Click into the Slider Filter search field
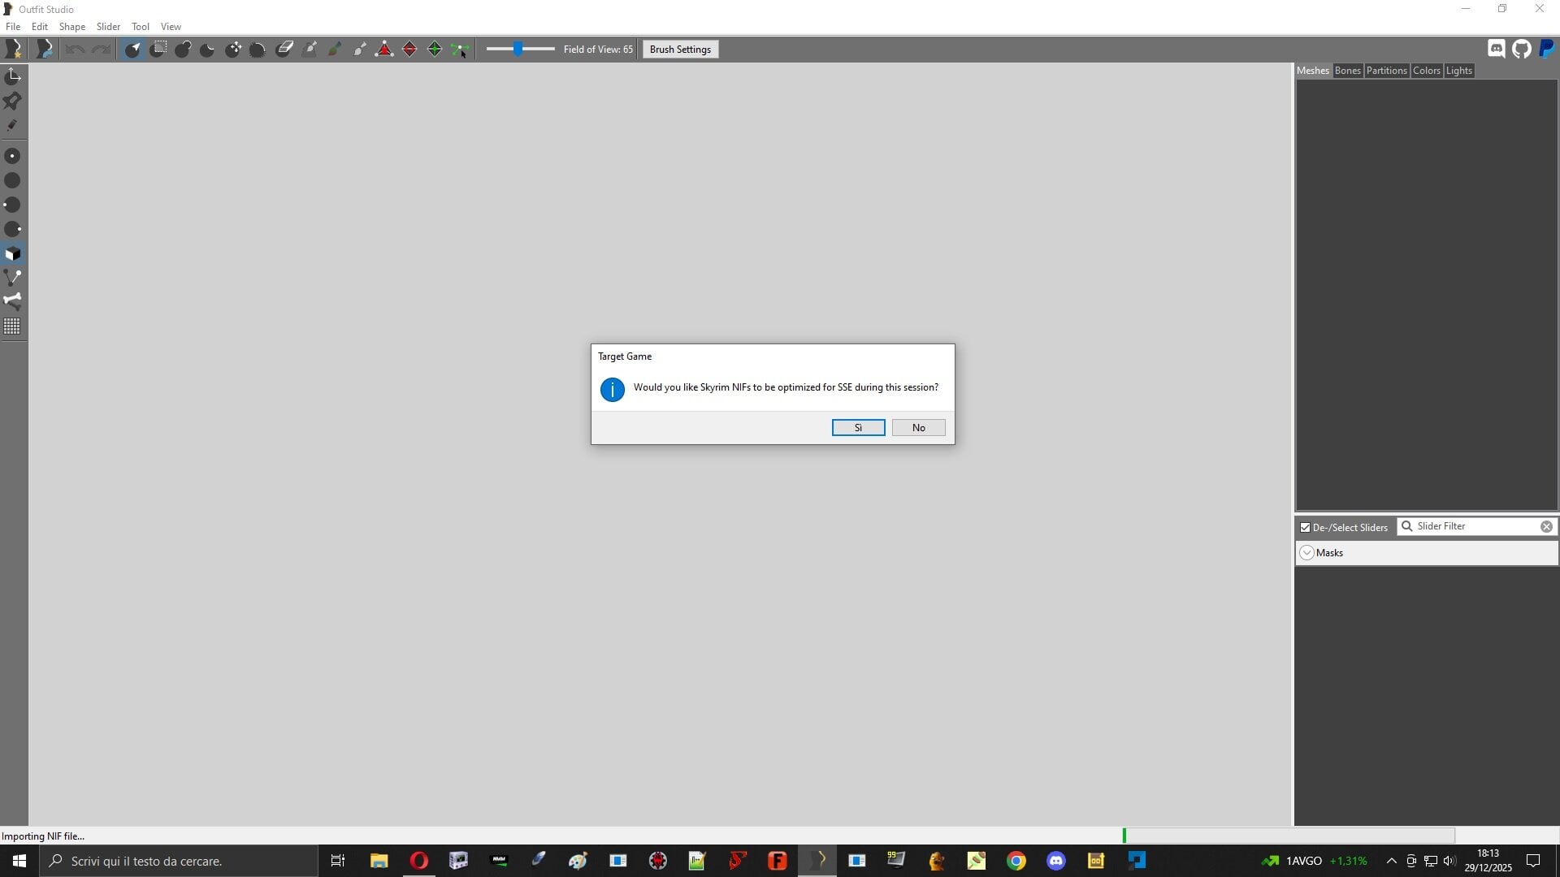 coord(1476,526)
